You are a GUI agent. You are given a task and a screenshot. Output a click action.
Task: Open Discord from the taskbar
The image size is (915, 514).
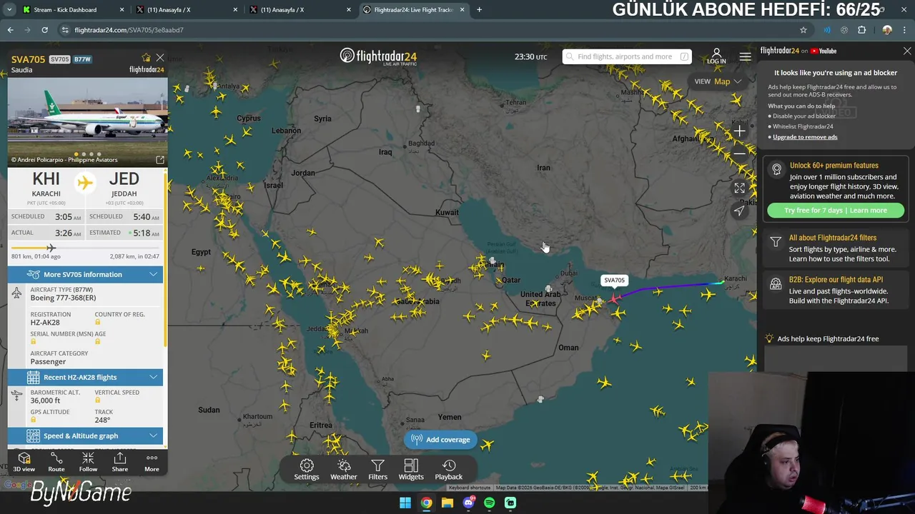pos(468,503)
